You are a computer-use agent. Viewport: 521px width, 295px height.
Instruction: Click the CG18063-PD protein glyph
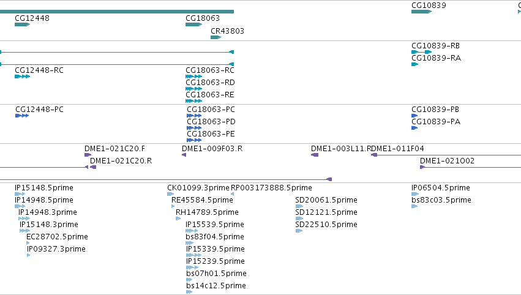point(194,128)
